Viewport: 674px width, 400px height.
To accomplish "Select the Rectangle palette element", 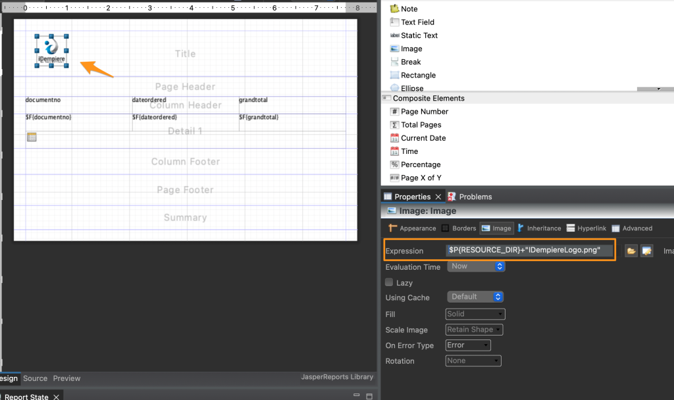I will coord(413,75).
